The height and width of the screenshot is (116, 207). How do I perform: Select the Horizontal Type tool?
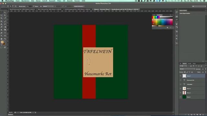5,33
